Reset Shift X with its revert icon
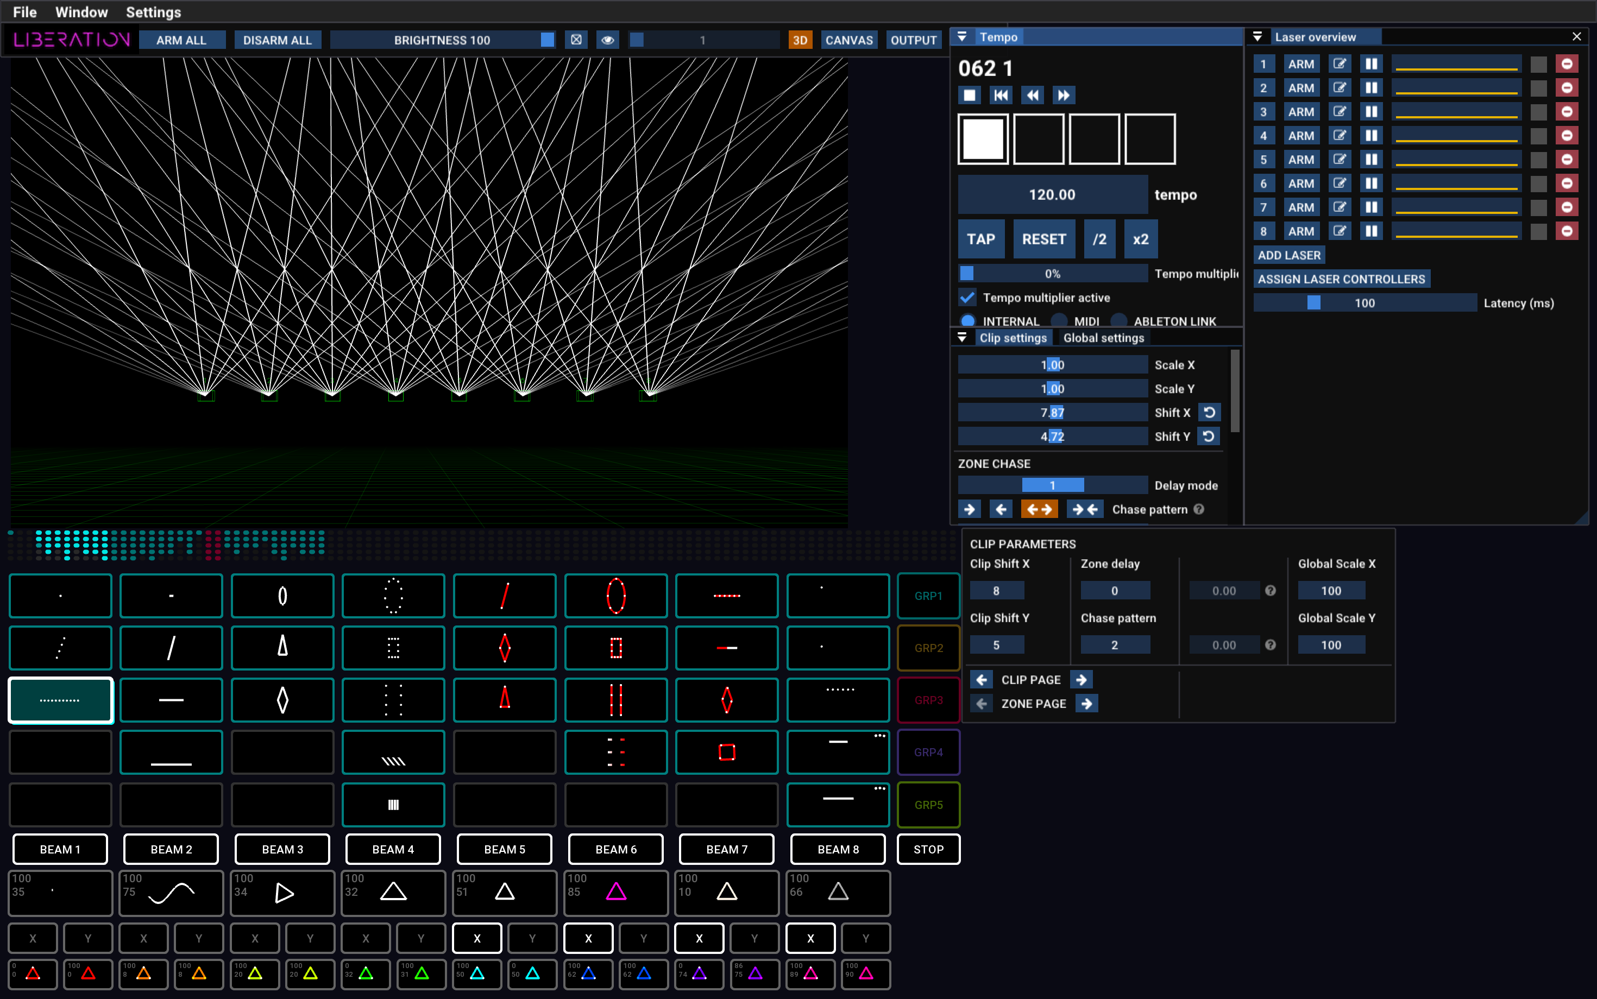This screenshot has width=1597, height=999. 1209,412
